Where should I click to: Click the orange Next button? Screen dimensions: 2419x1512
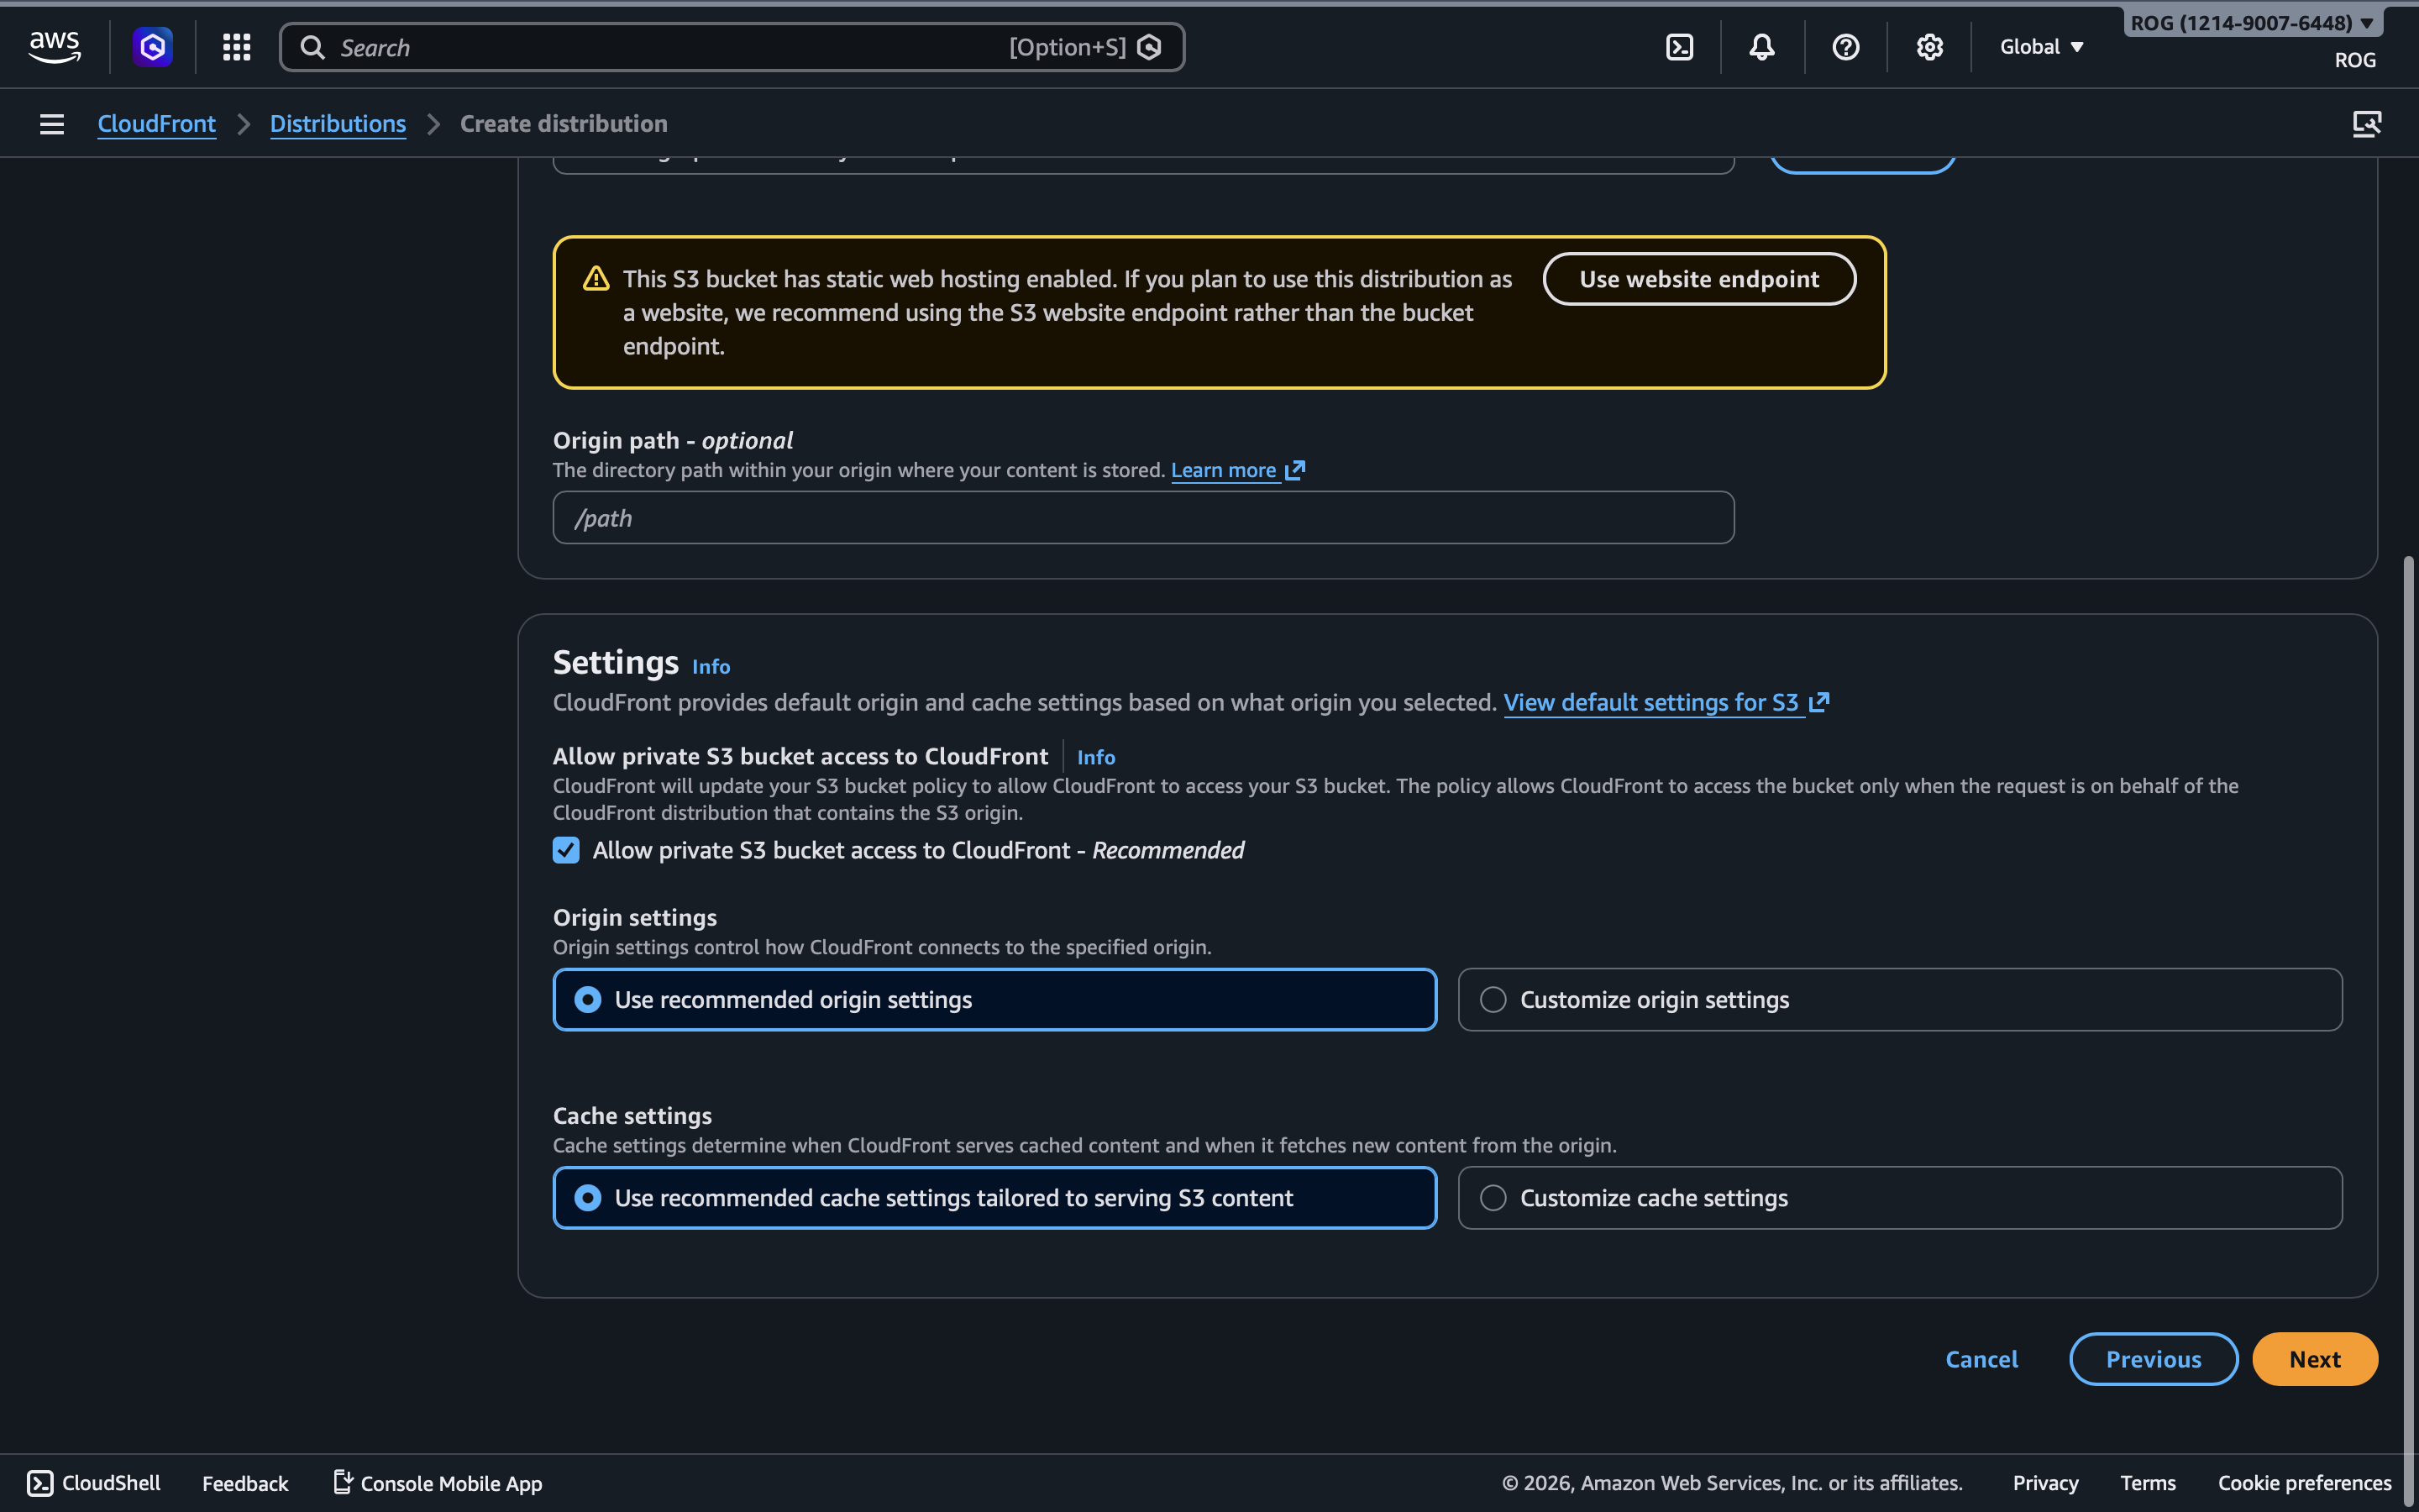pos(2314,1359)
